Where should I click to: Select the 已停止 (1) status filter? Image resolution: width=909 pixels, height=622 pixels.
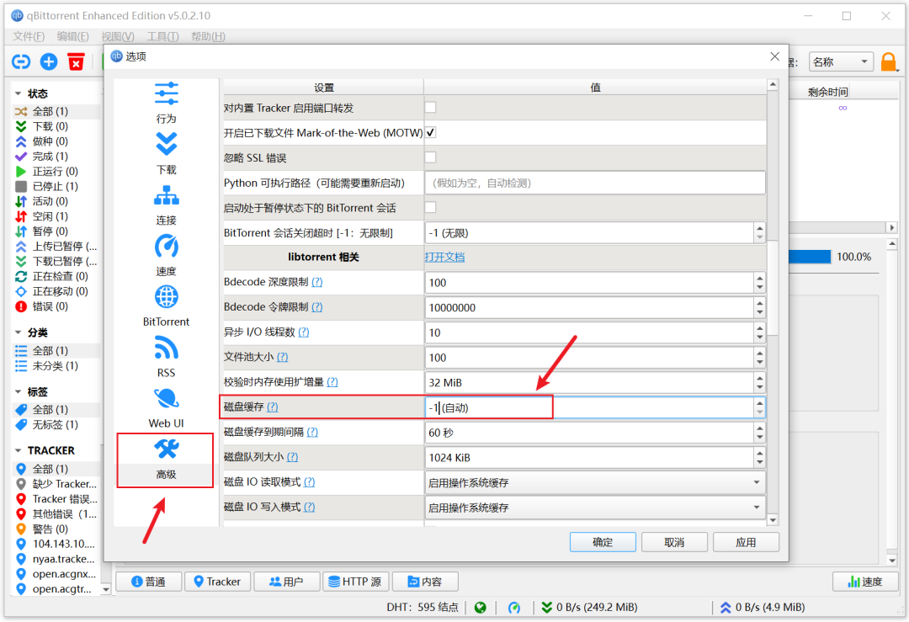(x=56, y=186)
